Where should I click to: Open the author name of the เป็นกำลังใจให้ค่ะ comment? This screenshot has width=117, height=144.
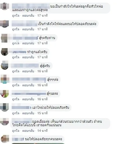pyautogui.click(x=25, y=24)
